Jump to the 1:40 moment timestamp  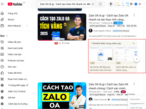click(x=92, y=63)
